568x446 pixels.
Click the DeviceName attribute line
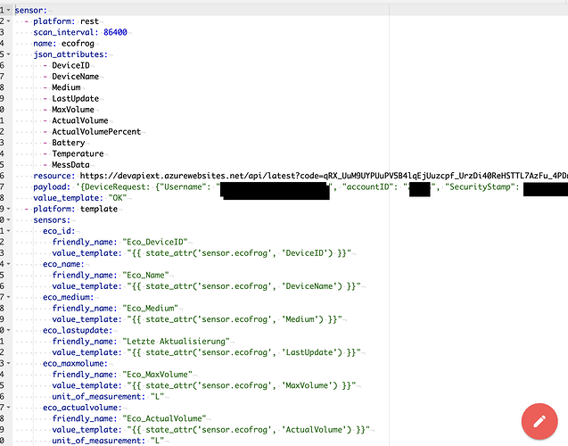75,77
